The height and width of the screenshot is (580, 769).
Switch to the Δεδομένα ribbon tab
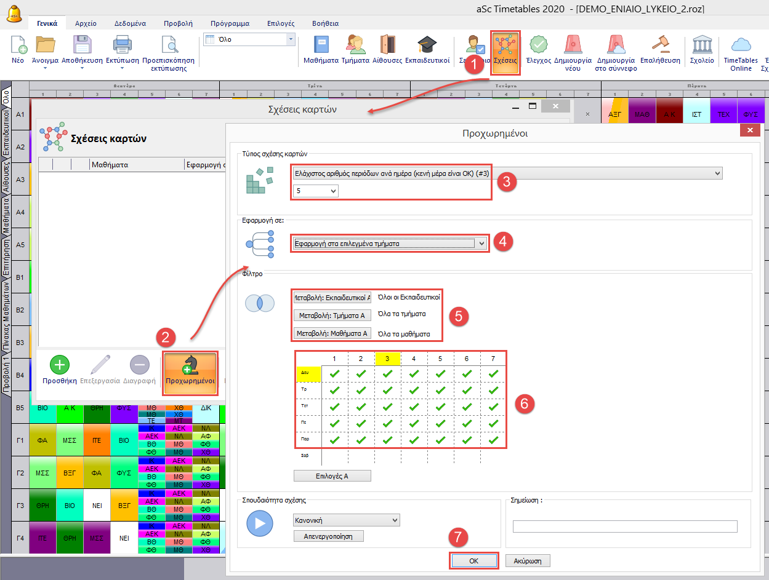pyautogui.click(x=130, y=23)
